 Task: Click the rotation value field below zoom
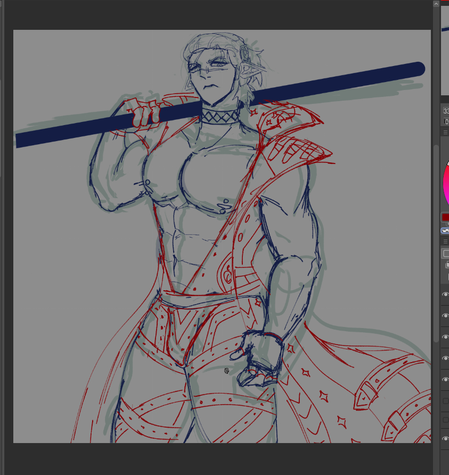point(446,121)
